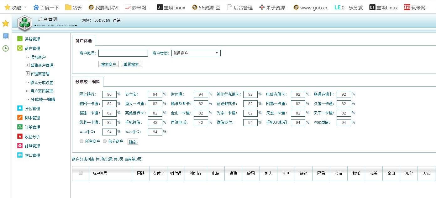Select the 所有商户 radio button
This screenshot has width=436, height=198.
pos(81,141)
